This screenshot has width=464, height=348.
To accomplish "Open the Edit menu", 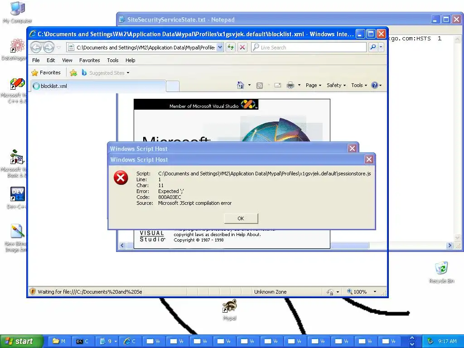I will pyautogui.click(x=51, y=60).
